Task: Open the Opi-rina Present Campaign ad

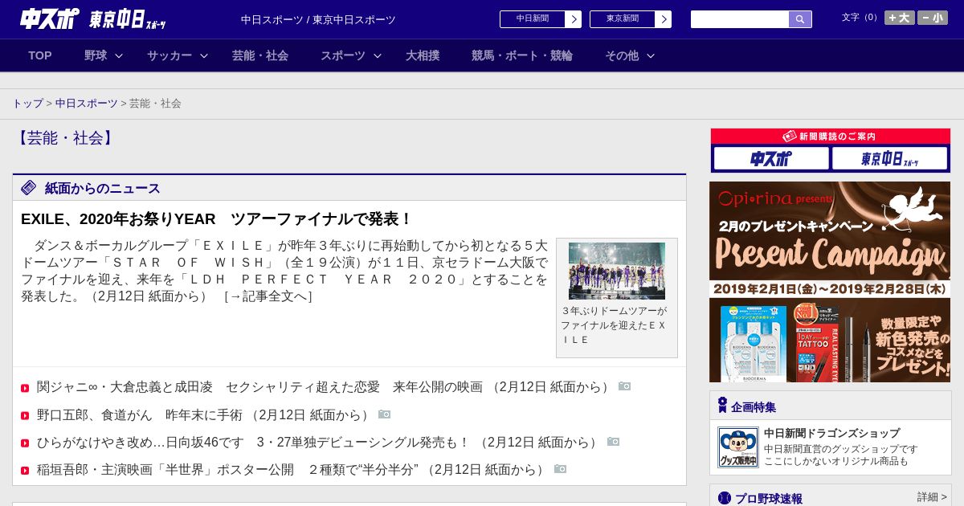Action: pyautogui.click(x=830, y=282)
